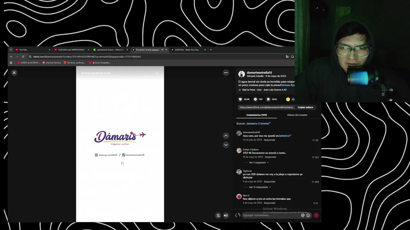Switch to tylerleohub Stream tab

point(110,50)
